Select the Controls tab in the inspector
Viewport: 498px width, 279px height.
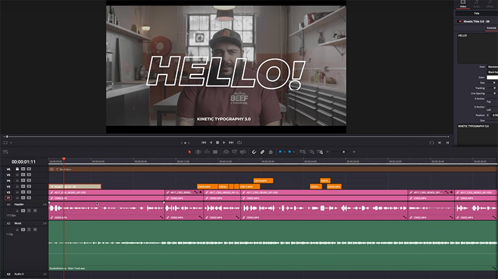[x=491, y=28]
